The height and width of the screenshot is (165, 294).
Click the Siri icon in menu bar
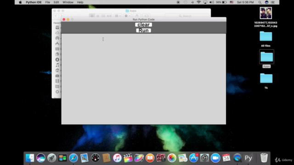[266, 2]
